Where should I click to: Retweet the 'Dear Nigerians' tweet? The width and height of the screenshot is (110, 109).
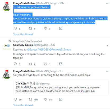[30, 28]
